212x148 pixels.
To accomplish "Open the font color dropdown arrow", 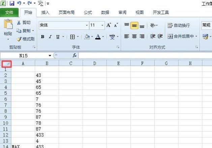I will tap(103, 36).
